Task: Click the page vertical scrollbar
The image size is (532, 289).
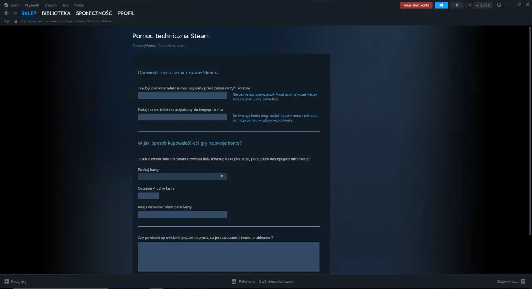Action: [530, 131]
